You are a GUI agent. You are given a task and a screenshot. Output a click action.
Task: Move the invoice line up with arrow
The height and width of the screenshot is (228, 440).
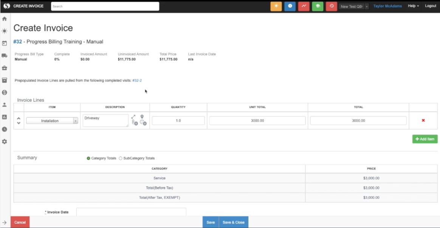tap(19, 118)
